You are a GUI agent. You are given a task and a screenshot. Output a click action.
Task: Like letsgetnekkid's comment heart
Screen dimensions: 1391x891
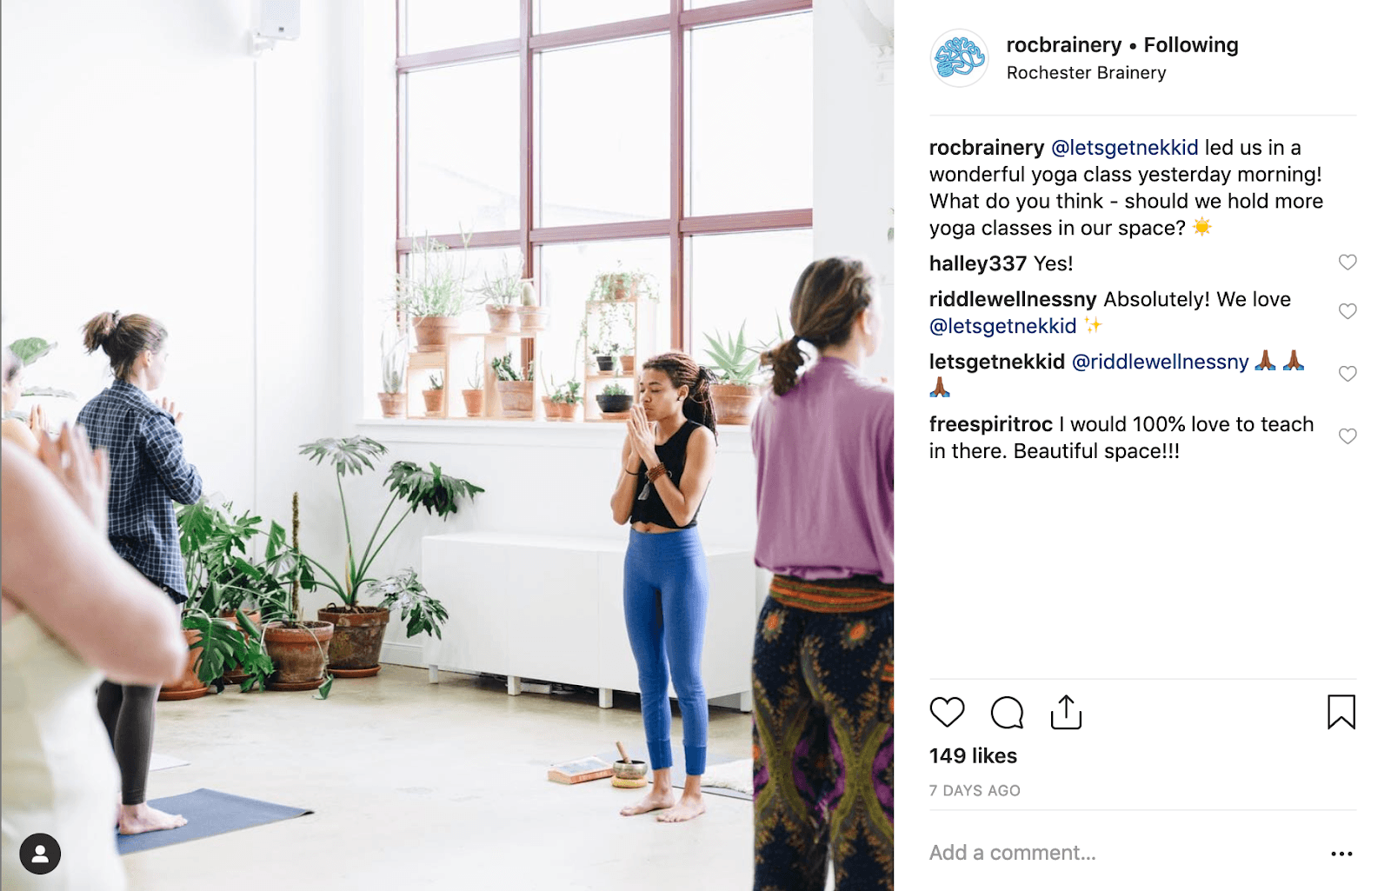1348,374
